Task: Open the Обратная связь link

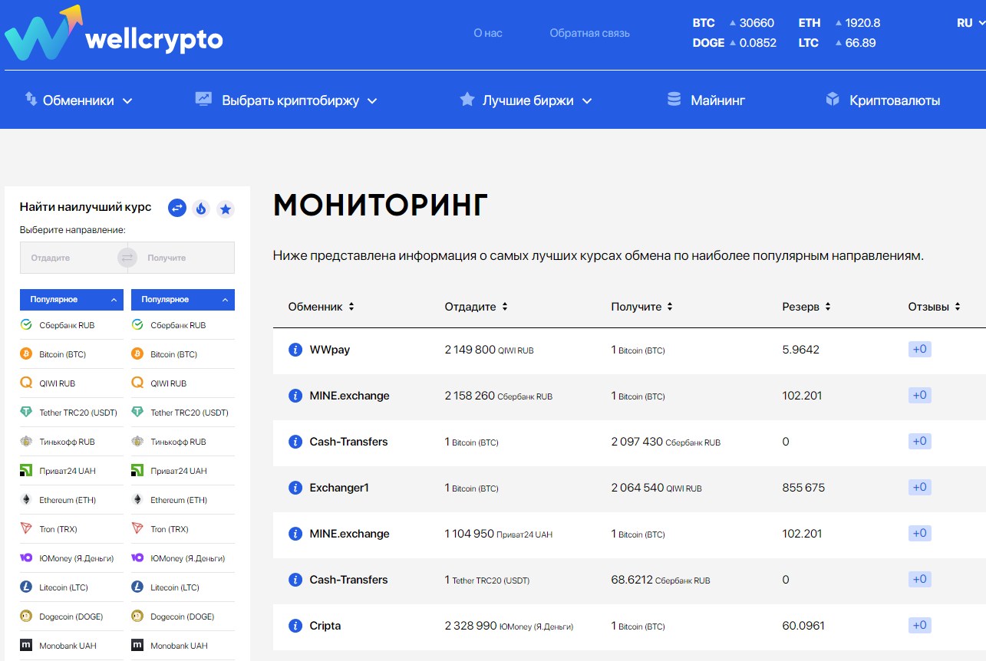Action: [x=589, y=33]
